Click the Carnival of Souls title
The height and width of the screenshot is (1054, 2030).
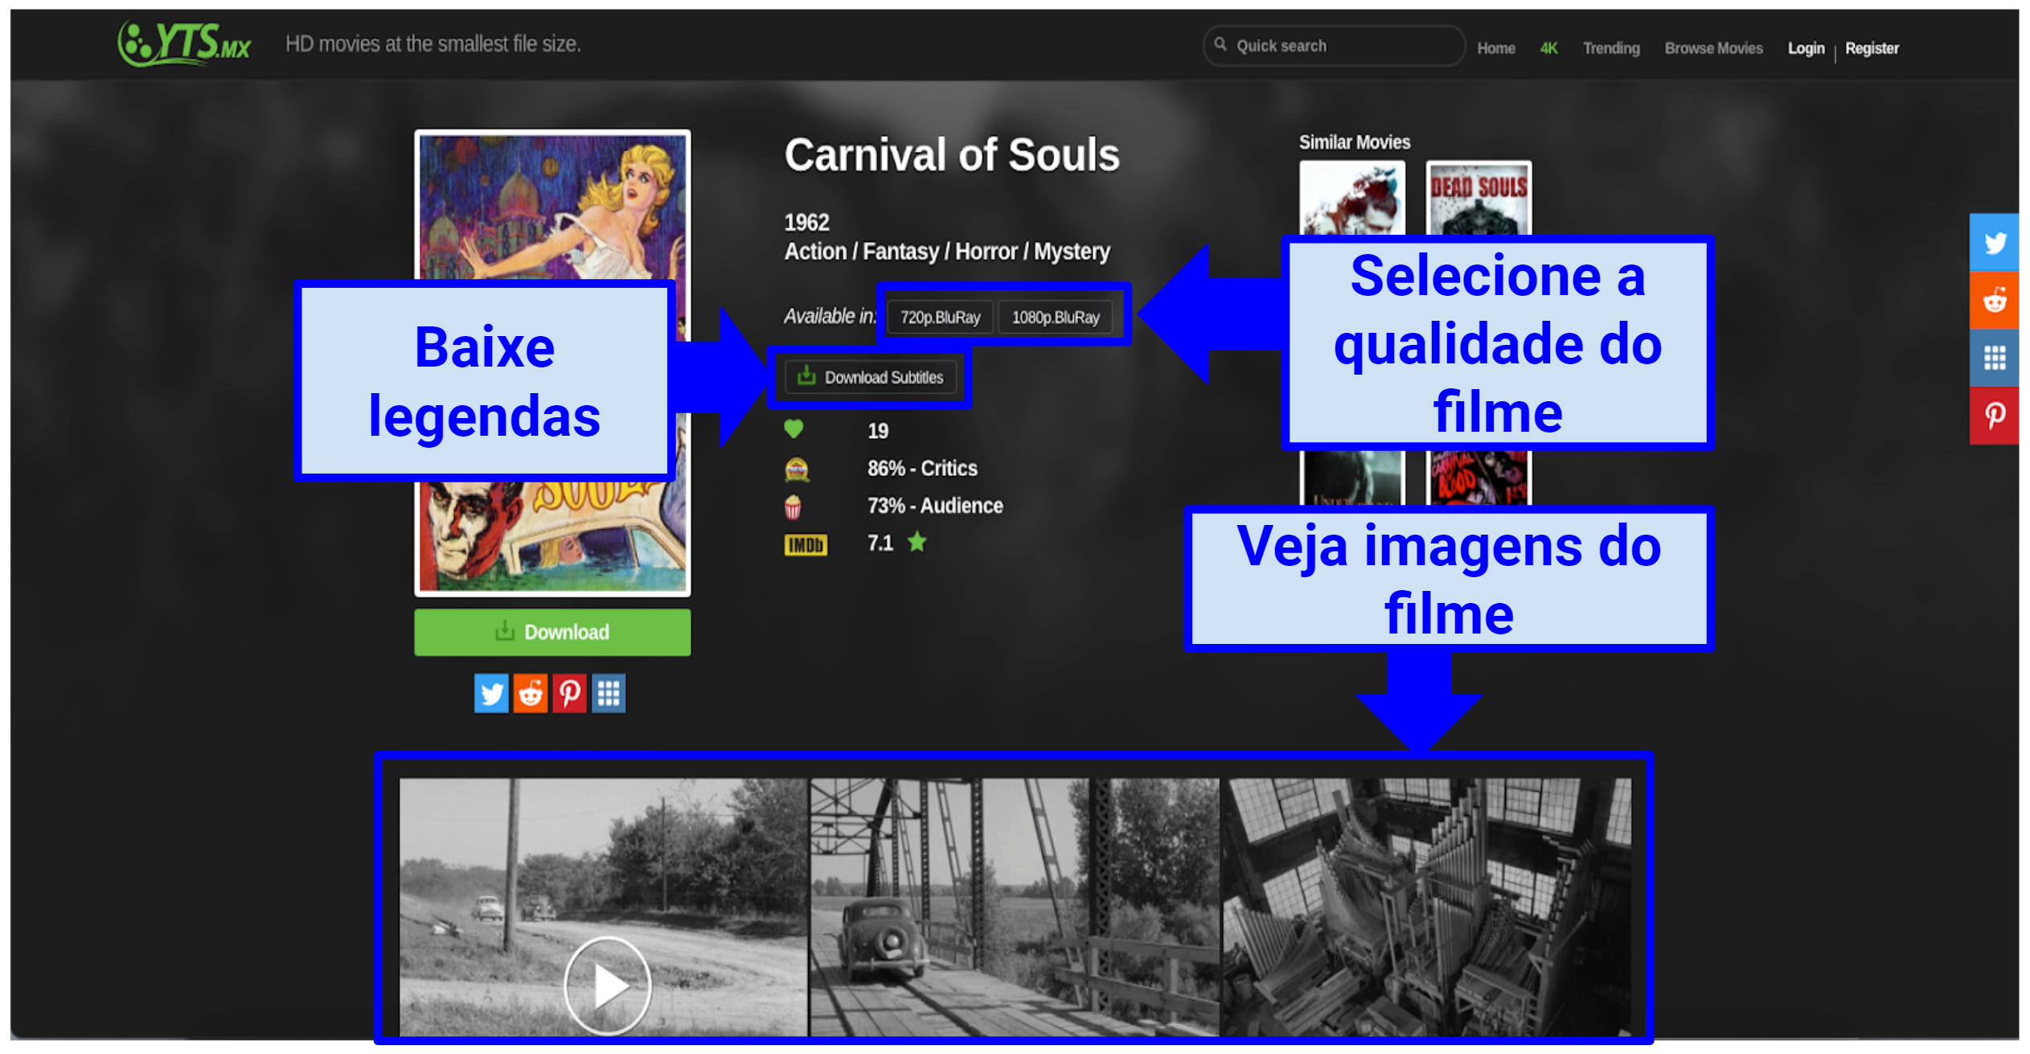click(952, 154)
